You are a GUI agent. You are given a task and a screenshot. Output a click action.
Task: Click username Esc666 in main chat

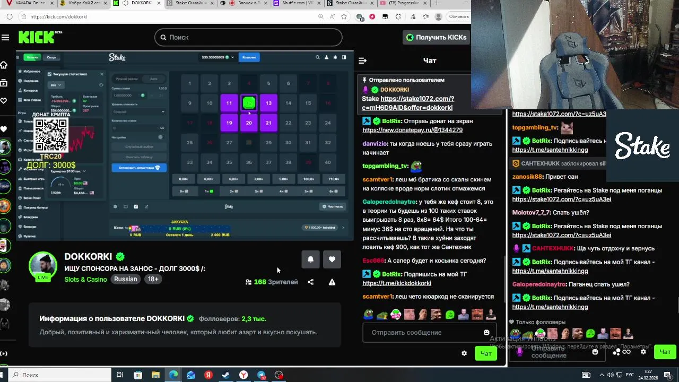click(373, 261)
